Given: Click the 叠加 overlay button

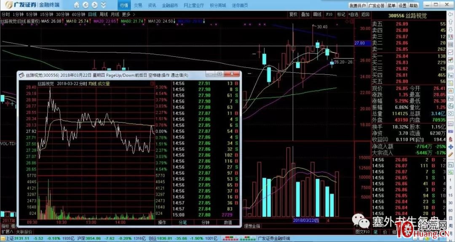Looking at the screenshot, I should (x=305, y=14).
